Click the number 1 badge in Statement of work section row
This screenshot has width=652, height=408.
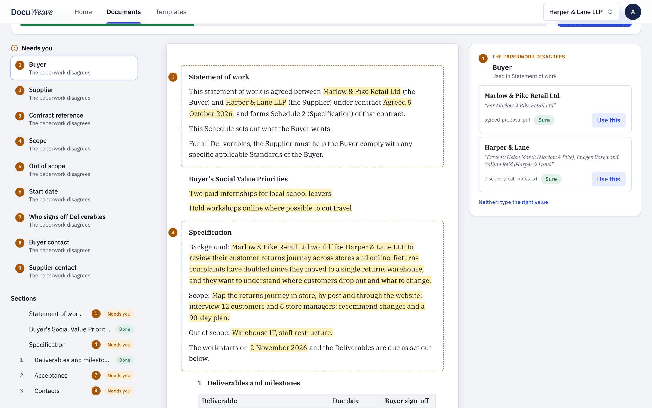(96, 314)
